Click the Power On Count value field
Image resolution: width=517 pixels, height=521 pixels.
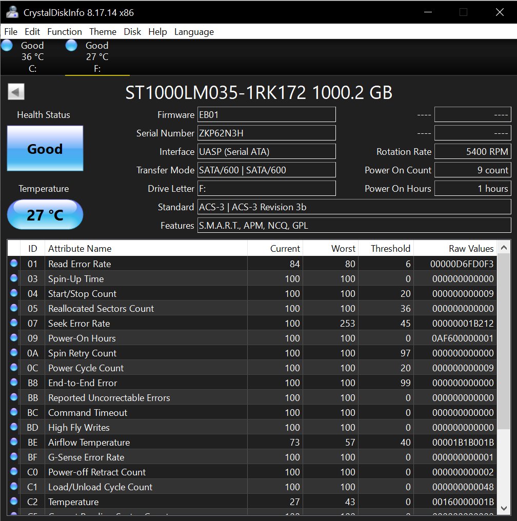(x=473, y=170)
